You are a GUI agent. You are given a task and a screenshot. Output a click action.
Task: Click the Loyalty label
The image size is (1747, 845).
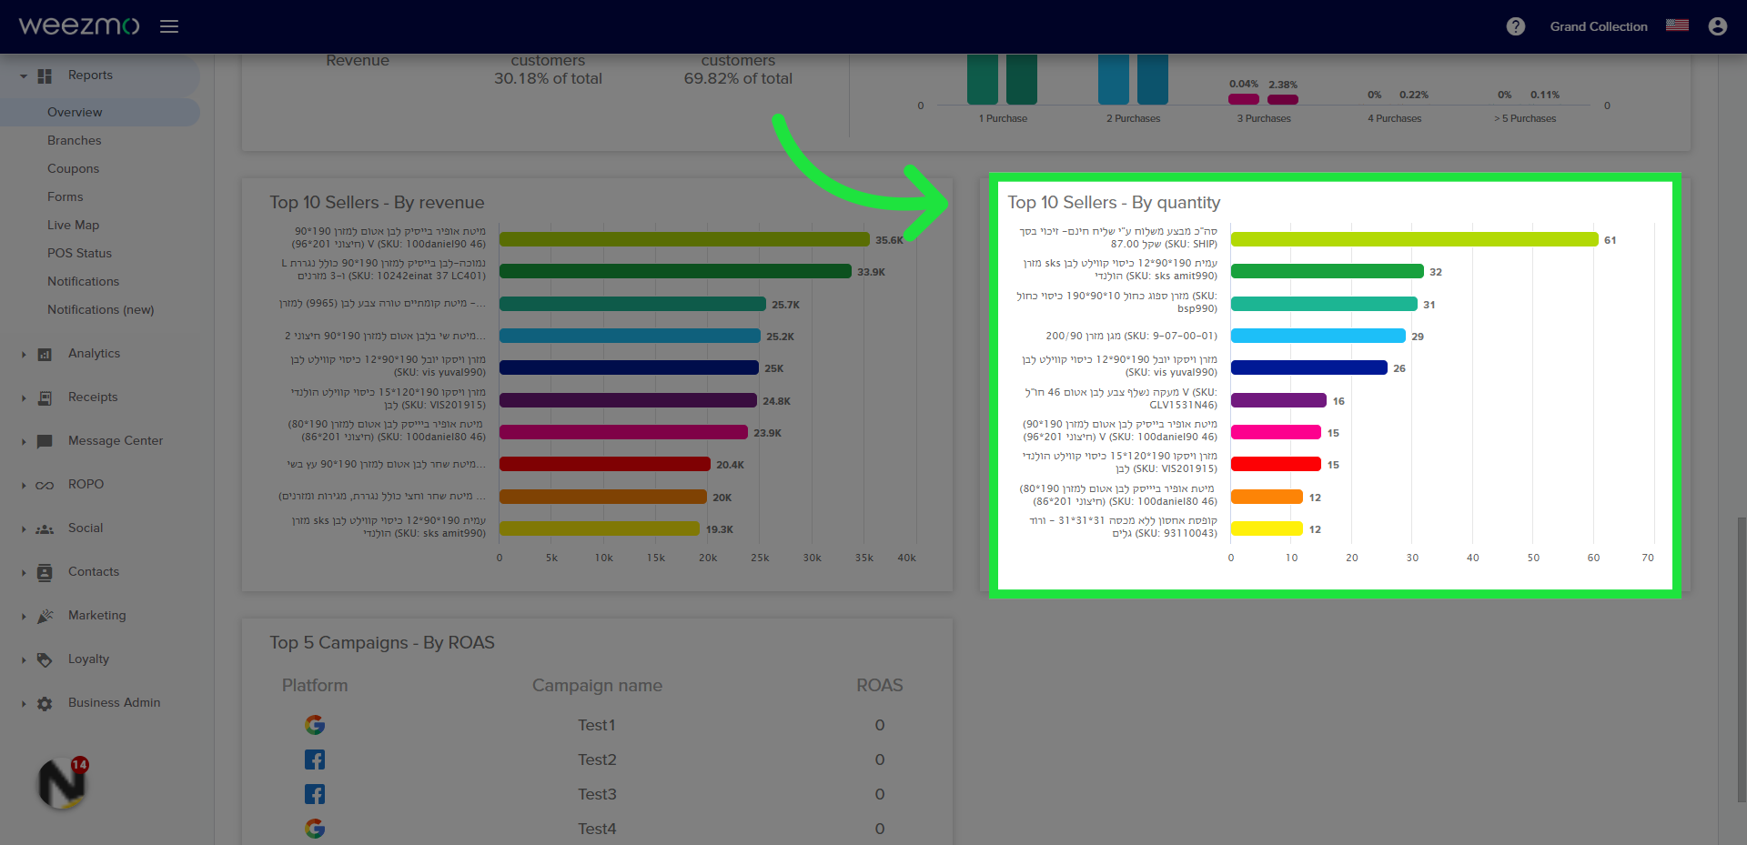pos(88,659)
